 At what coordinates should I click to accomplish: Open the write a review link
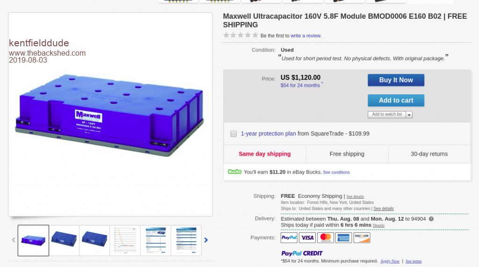pos(305,36)
